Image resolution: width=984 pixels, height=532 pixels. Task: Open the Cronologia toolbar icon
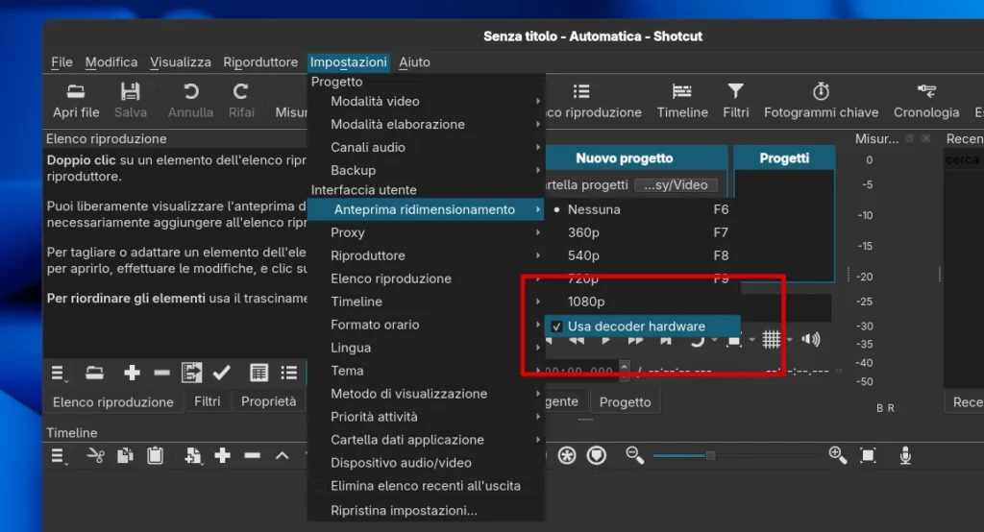pos(926,91)
